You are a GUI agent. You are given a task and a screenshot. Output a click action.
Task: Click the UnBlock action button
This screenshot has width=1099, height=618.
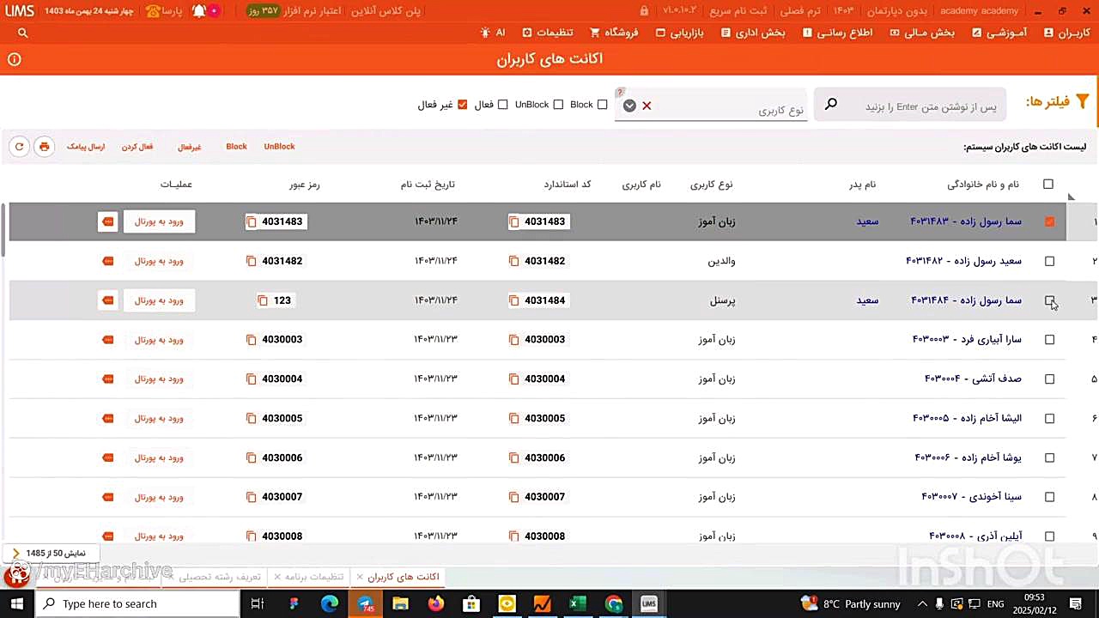coord(279,147)
